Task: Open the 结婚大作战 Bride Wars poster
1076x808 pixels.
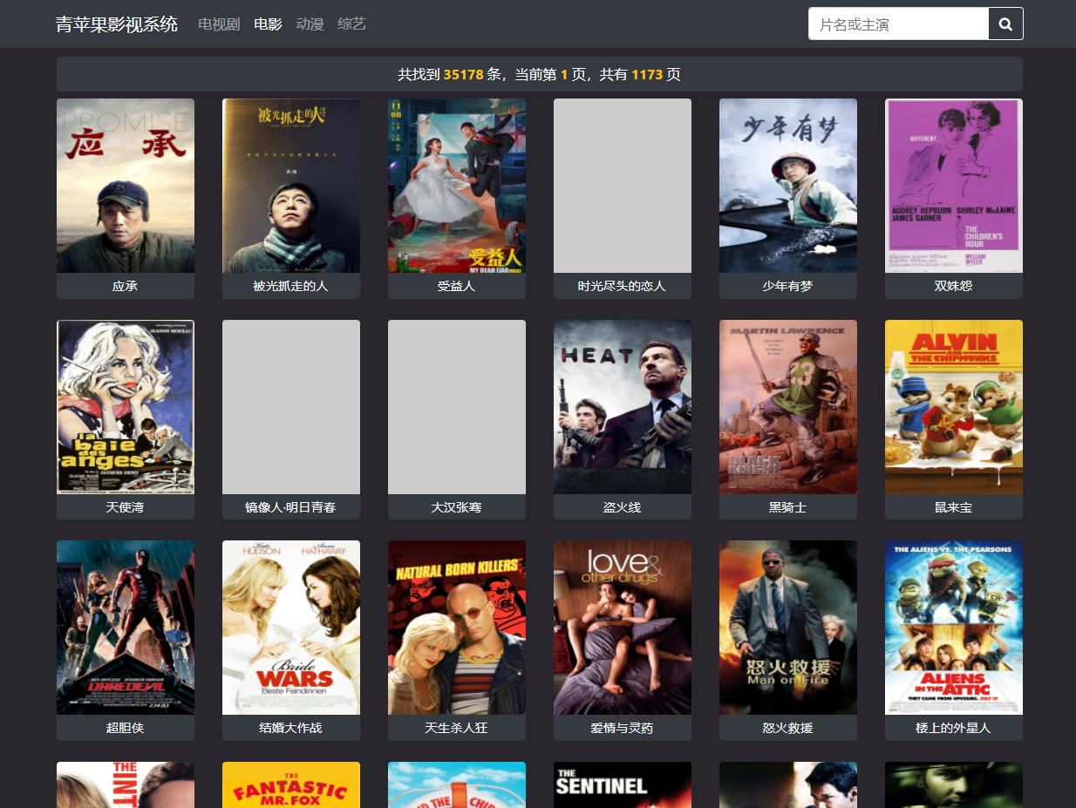Action: click(291, 628)
